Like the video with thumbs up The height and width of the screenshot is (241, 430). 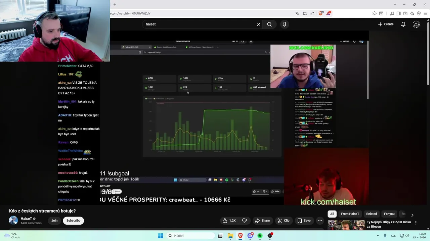pos(229,221)
